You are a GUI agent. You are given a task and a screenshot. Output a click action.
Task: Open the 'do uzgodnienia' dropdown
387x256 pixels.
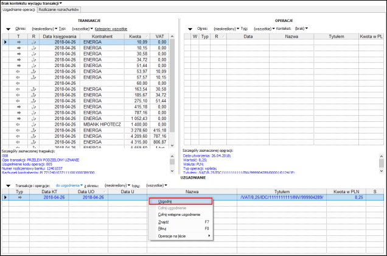69,185
